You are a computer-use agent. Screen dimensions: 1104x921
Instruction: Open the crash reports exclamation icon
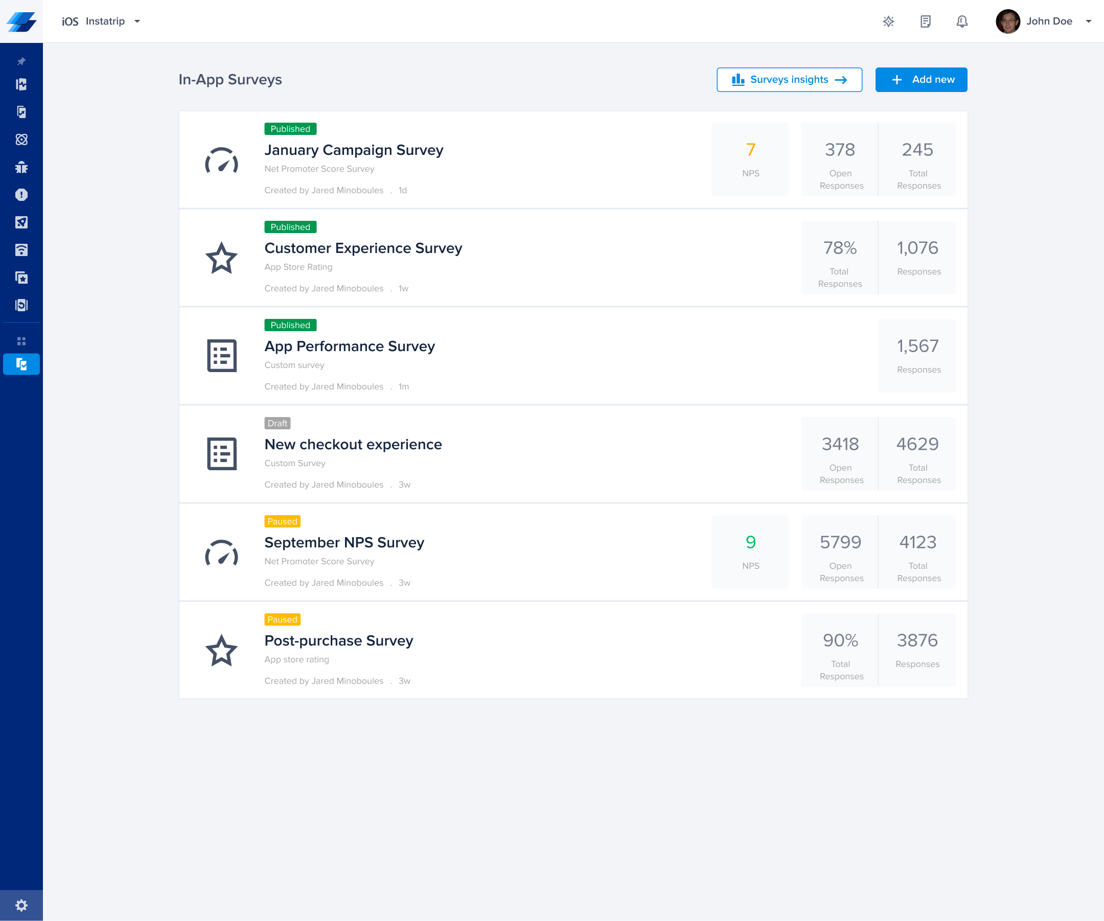21,195
